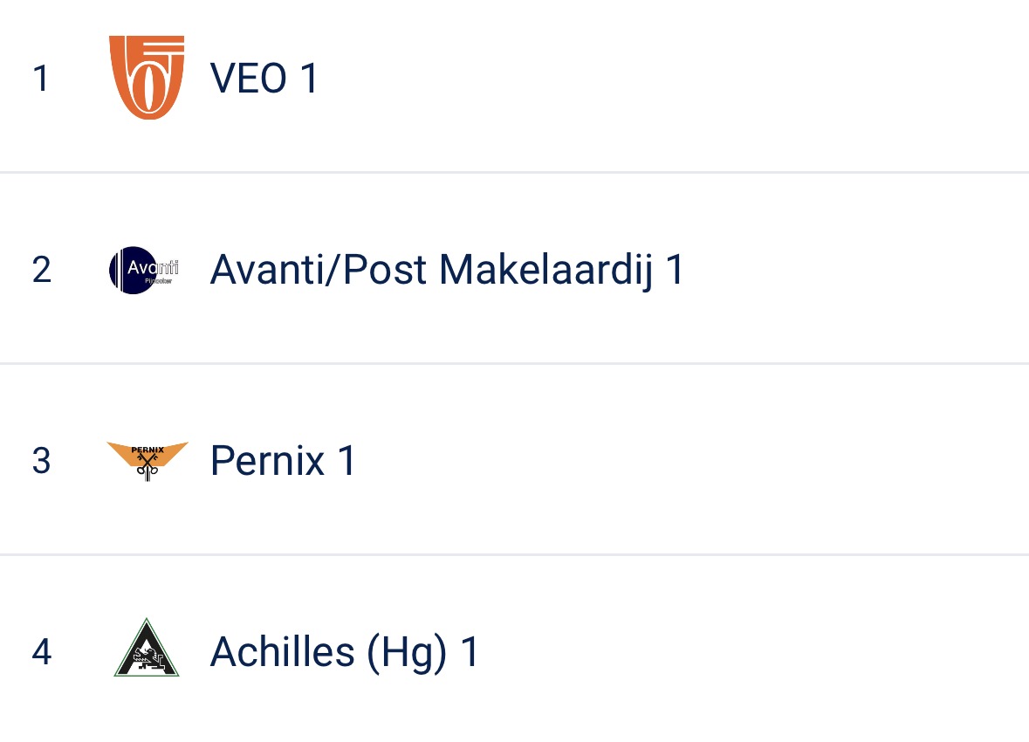Image resolution: width=1029 pixels, height=742 pixels.
Task: Click the word Makelaardij in second row
Action: coord(546,270)
